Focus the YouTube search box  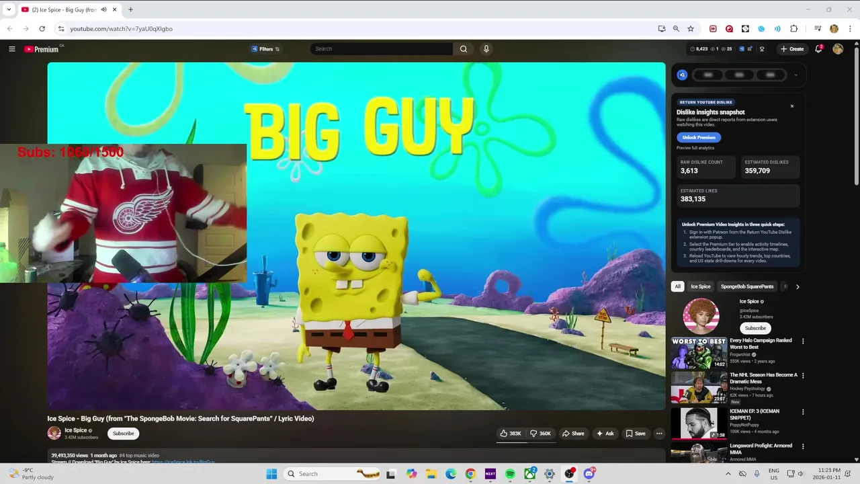(x=382, y=49)
